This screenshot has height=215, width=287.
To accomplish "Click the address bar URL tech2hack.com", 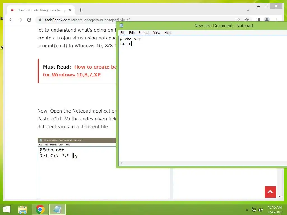I will pyautogui.click(x=87, y=20).
